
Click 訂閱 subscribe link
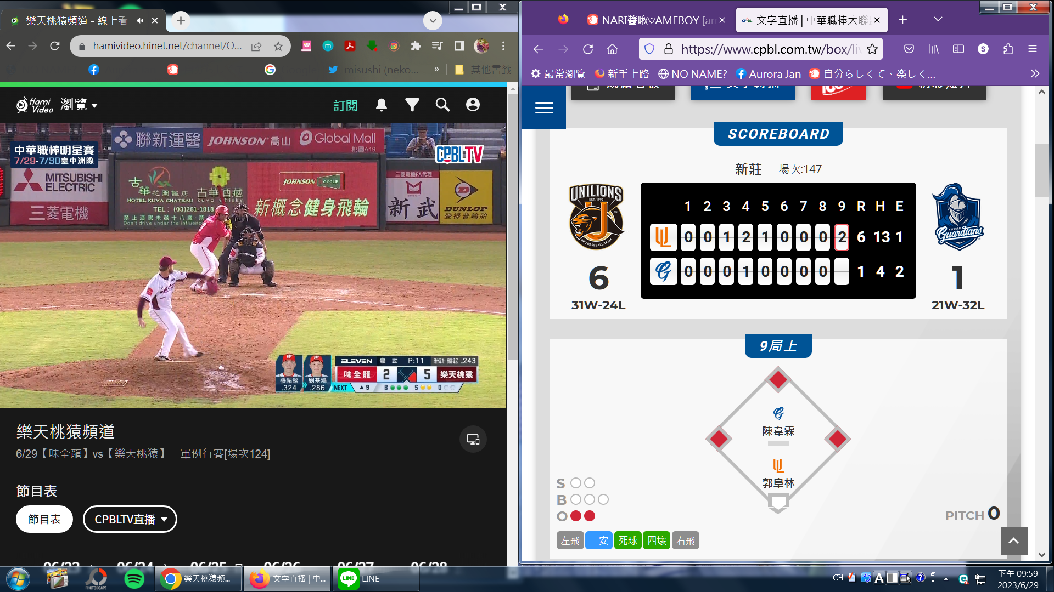tap(345, 105)
